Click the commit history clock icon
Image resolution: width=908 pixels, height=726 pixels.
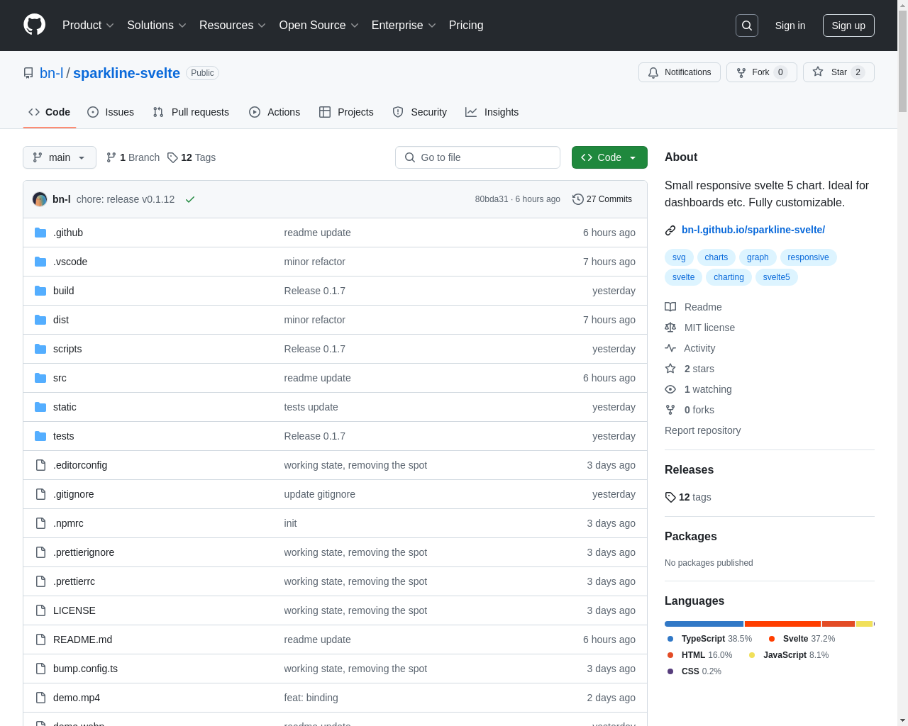[577, 199]
